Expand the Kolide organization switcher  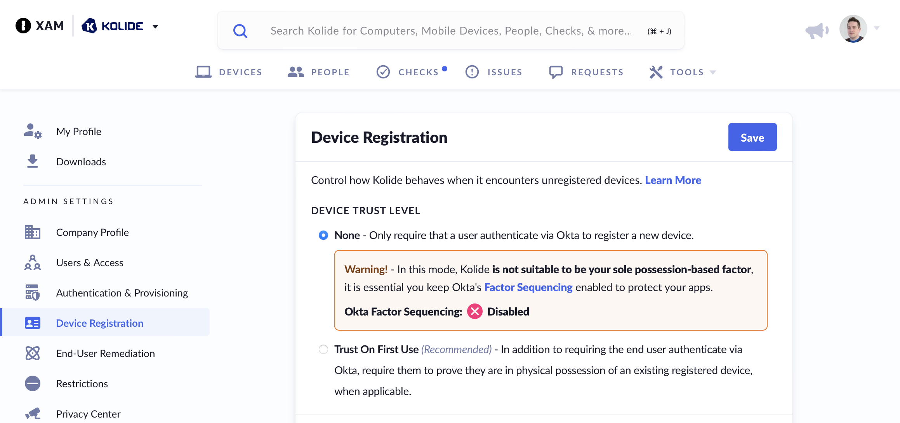(x=155, y=26)
